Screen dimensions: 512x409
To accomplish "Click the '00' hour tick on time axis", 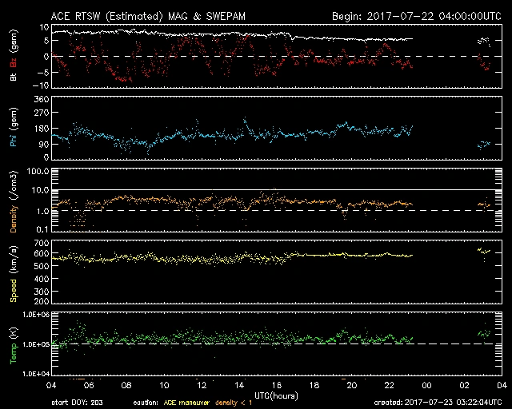I will coord(426,385).
